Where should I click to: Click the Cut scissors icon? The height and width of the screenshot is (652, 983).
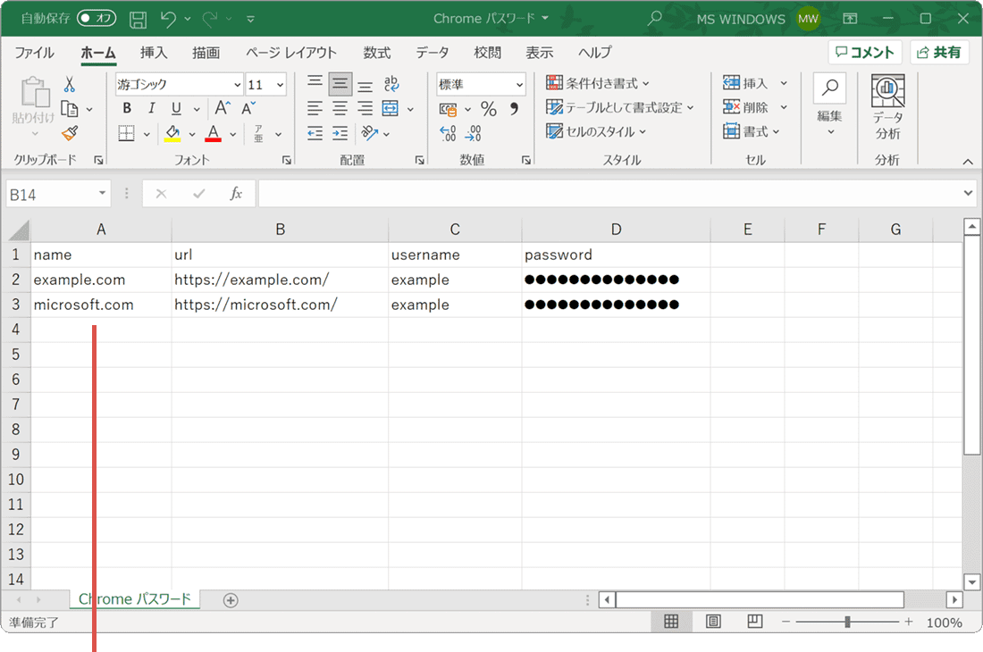(70, 85)
